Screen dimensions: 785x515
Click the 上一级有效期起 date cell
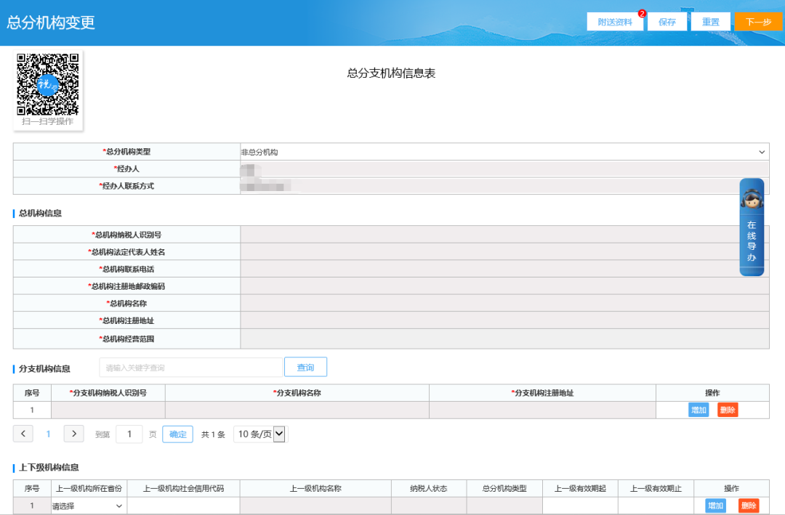(x=580, y=506)
